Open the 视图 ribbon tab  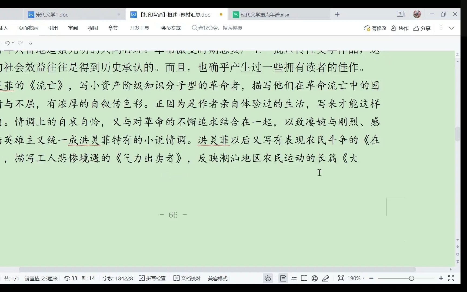click(93, 28)
